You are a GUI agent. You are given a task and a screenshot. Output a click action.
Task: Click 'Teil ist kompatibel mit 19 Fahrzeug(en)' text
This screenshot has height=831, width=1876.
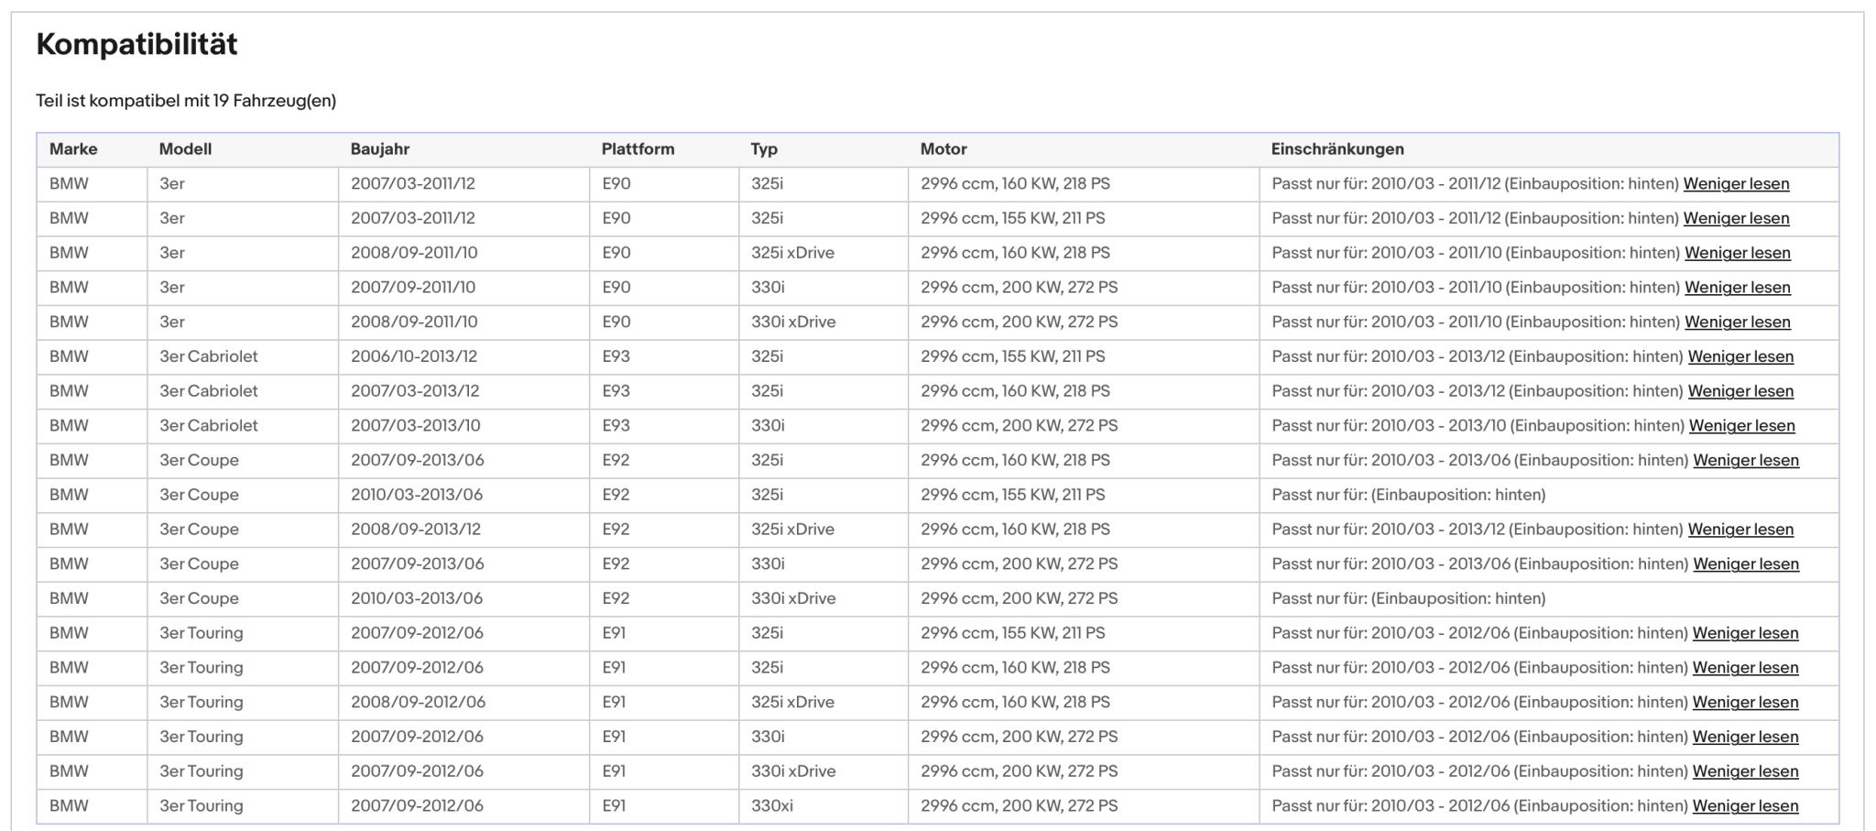pyautogui.click(x=186, y=101)
